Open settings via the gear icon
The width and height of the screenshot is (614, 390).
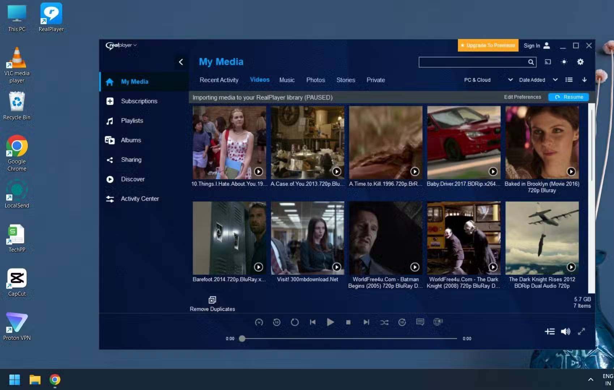pyautogui.click(x=580, y=62)
